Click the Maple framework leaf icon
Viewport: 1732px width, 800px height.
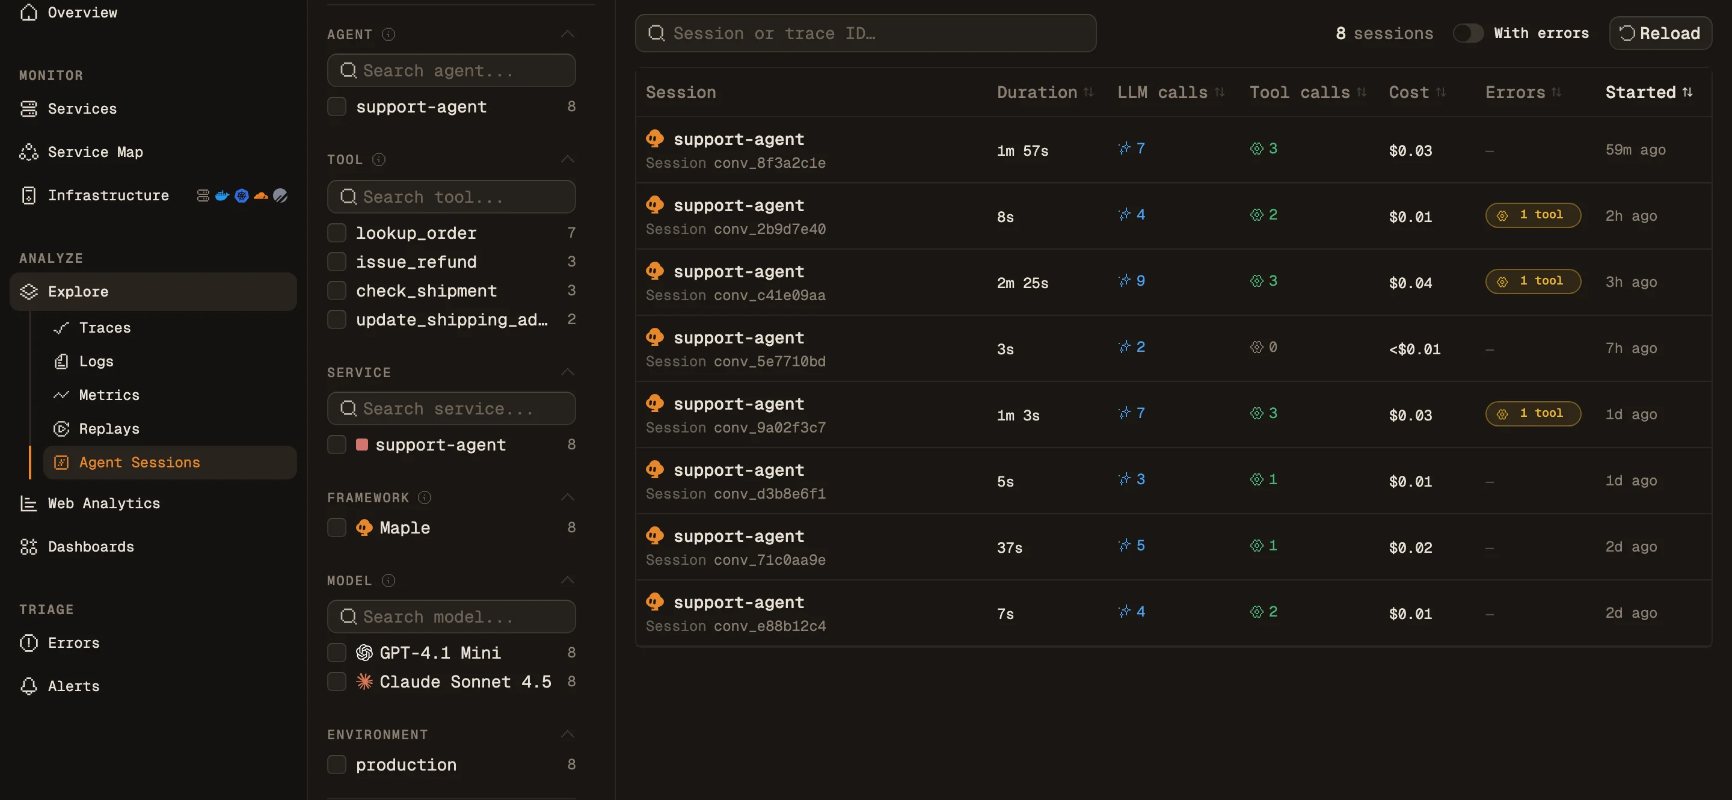(x=364, y=528)
